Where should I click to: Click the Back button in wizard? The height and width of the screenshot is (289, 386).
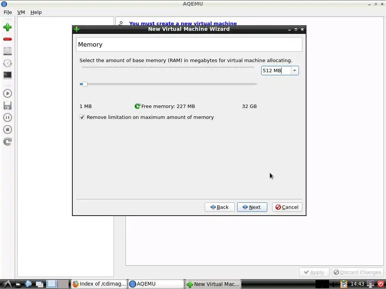pos(220,207)
